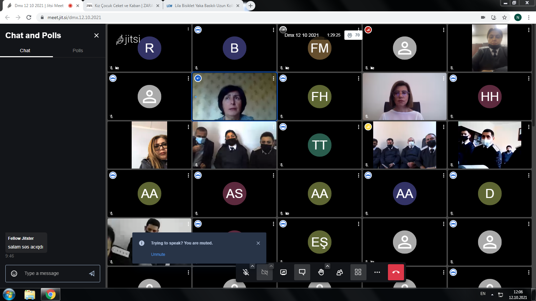Hang up the call
536x301 pixels.
coord(396,272)
